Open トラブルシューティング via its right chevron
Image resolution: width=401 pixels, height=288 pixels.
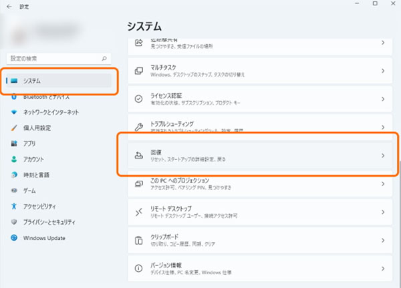point(383,127)
